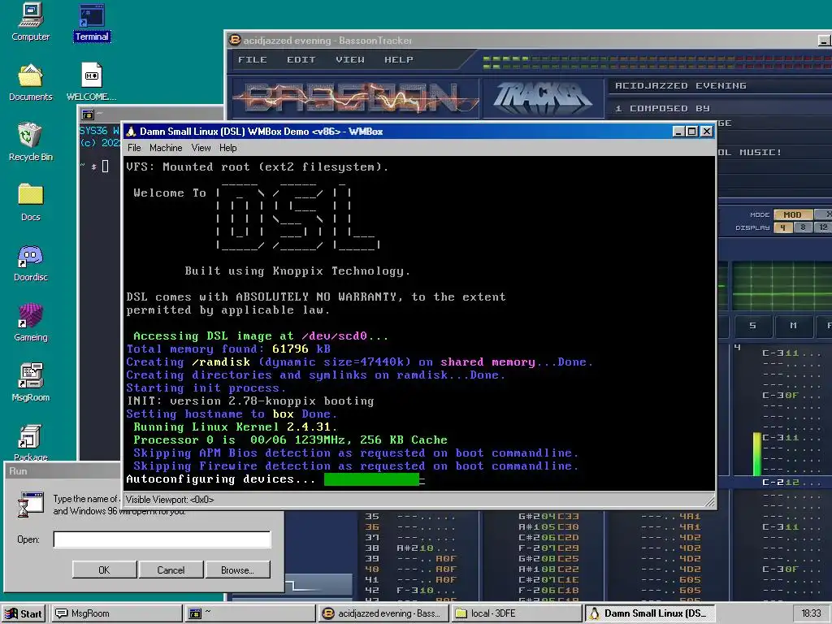
Task: Open the Terminal desktop shortcut
Action: pyautogui.click(x=92, y=22)
